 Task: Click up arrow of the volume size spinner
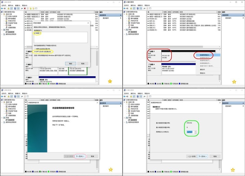[195, 131]
